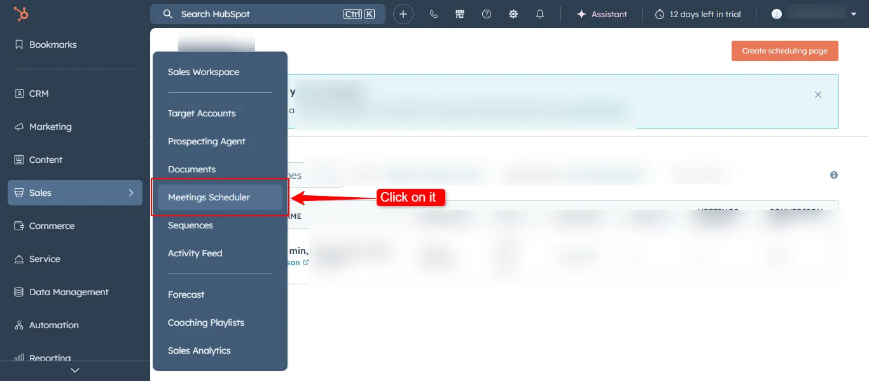Click the info icon above the table
The image size is (869, 381).
point(834,175)
